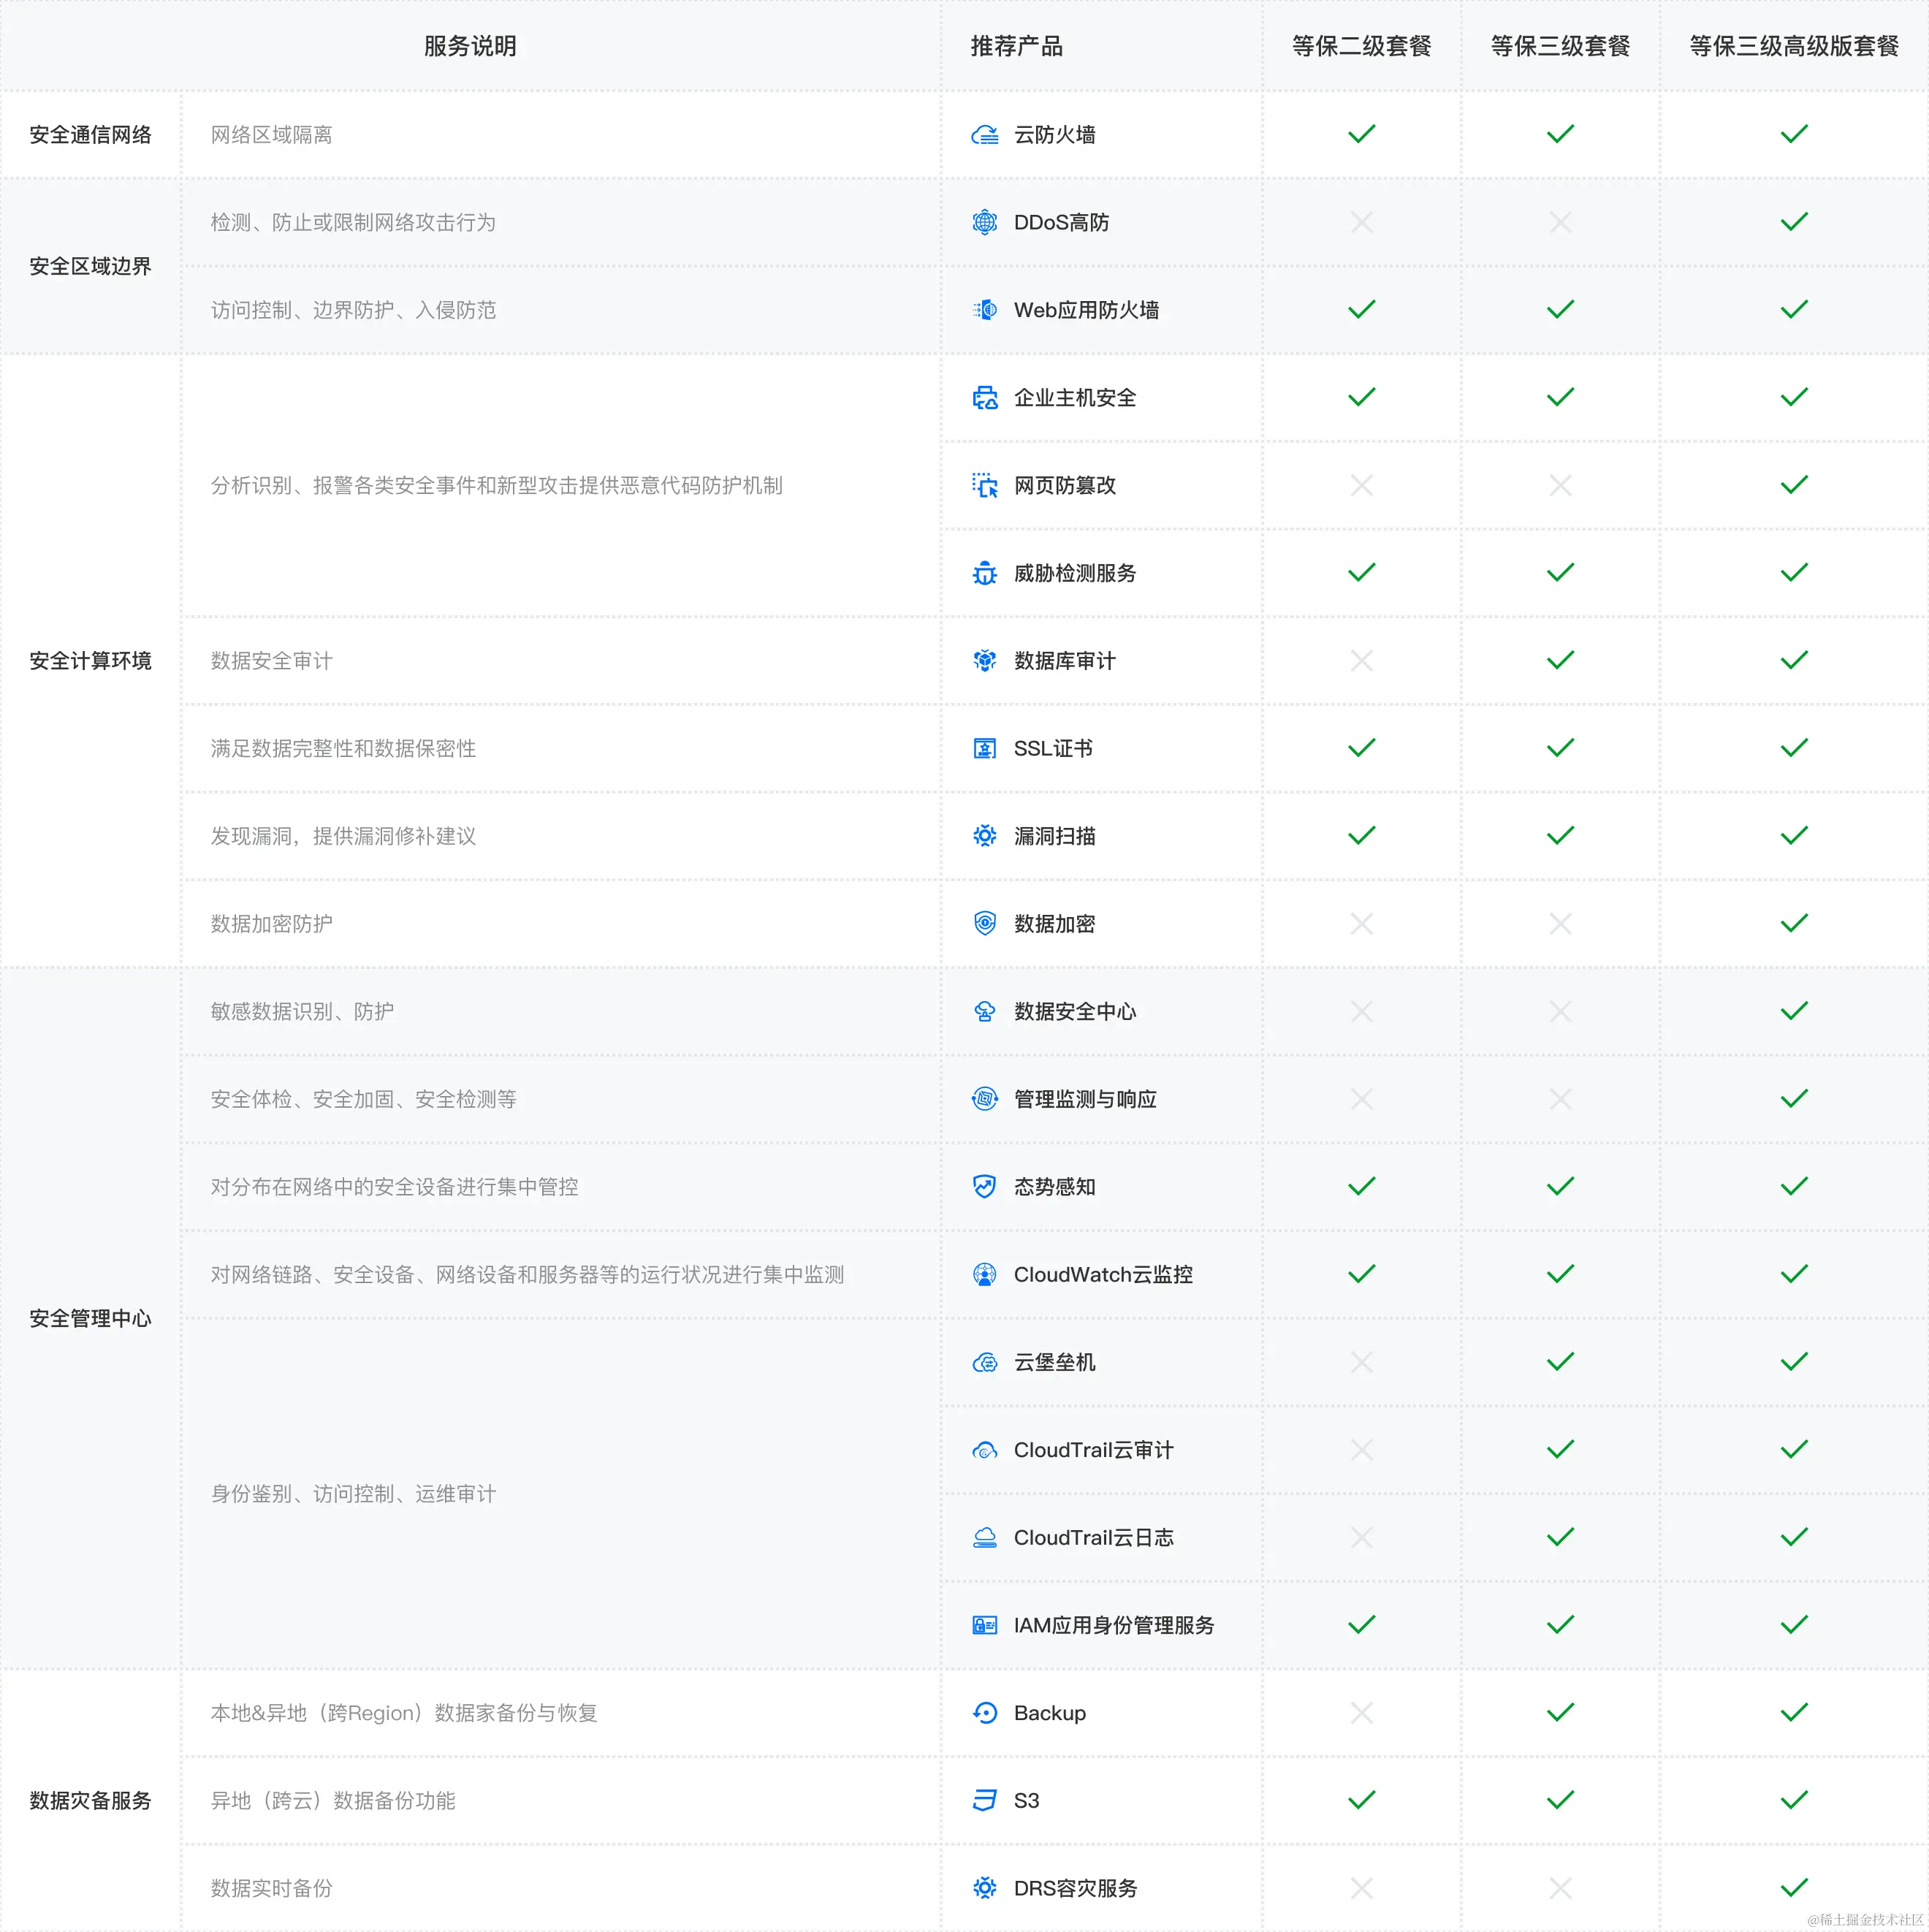
Task: Click checkmark for 云防火墙 in 等保二级套餐
Action: point(1361,134)
